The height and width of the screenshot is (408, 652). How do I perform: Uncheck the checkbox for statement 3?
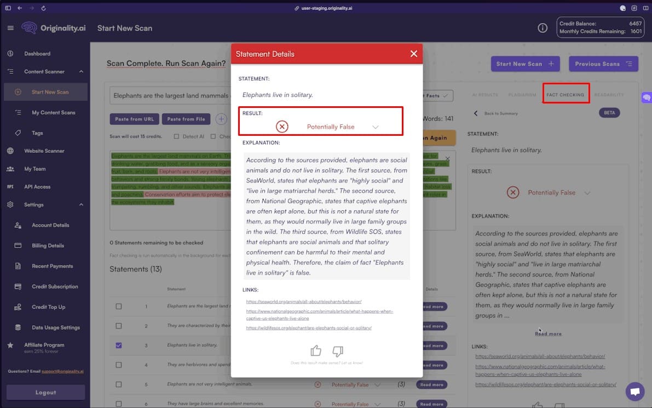[x=119, y=346]
